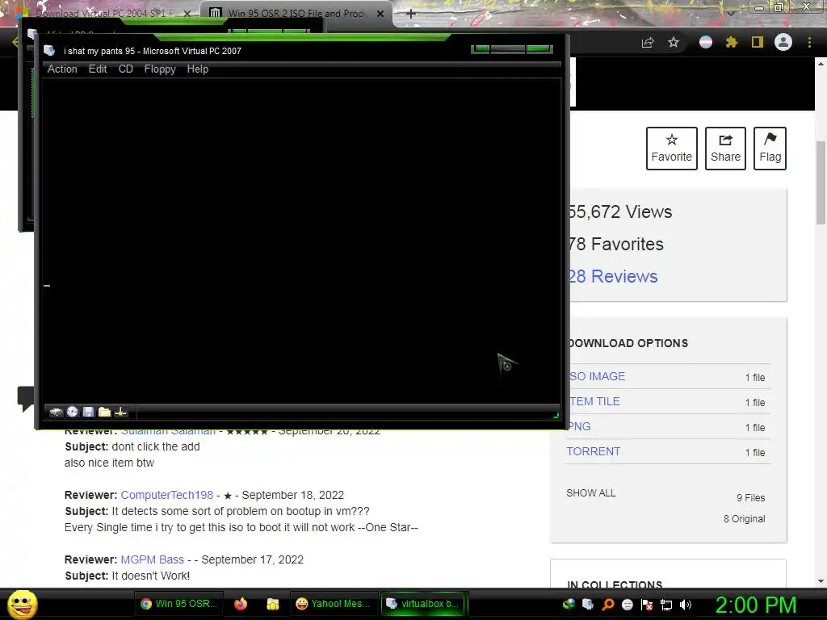Click the round smiley tray icon

(627, 604)
